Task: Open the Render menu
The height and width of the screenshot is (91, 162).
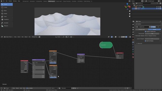Action: pyautogui.click(x=10, y=1)
